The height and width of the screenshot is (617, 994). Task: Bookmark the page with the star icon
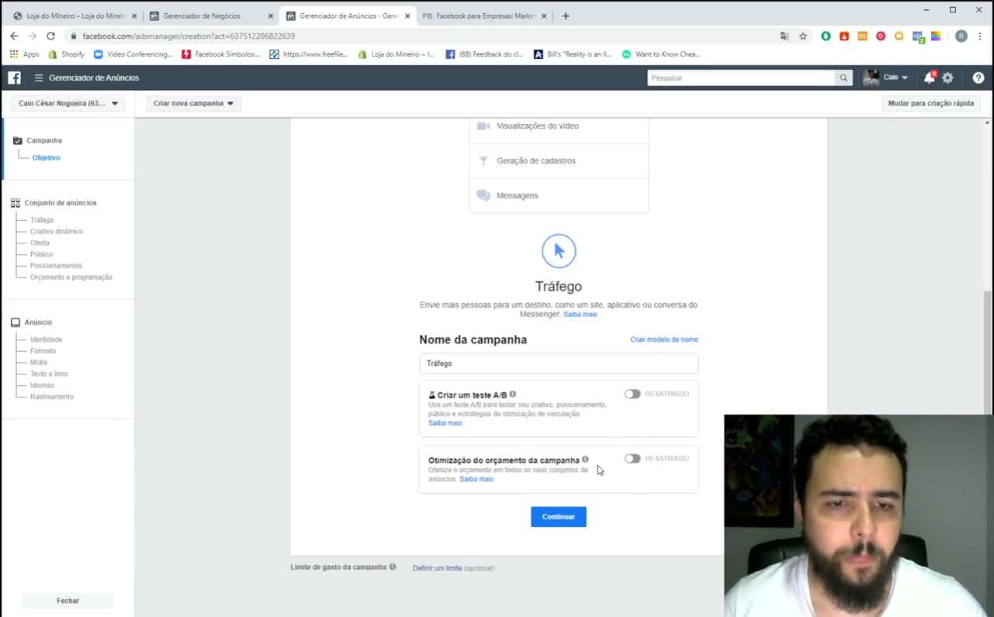[x=803, y=36]
